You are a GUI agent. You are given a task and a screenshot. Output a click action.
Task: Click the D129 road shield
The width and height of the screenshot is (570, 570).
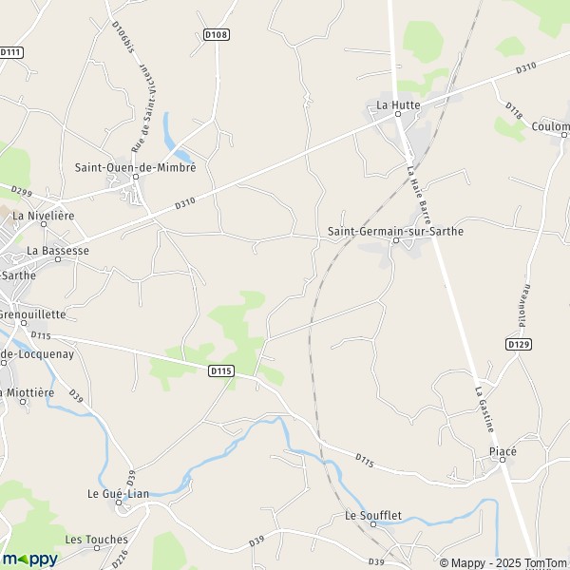pyautogui.click(x=519, y=344)
